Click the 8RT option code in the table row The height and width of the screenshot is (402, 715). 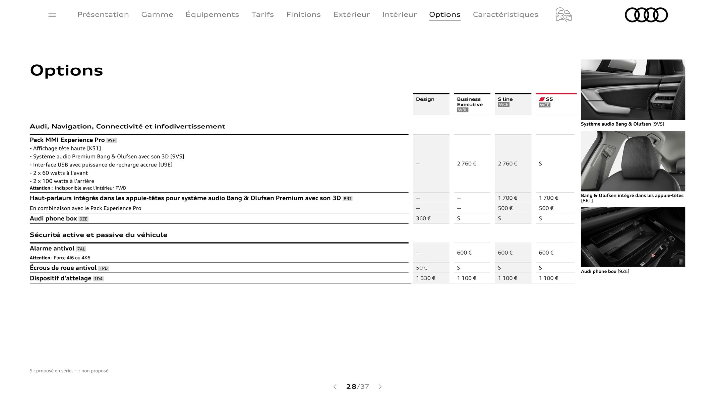pos(348,199)
